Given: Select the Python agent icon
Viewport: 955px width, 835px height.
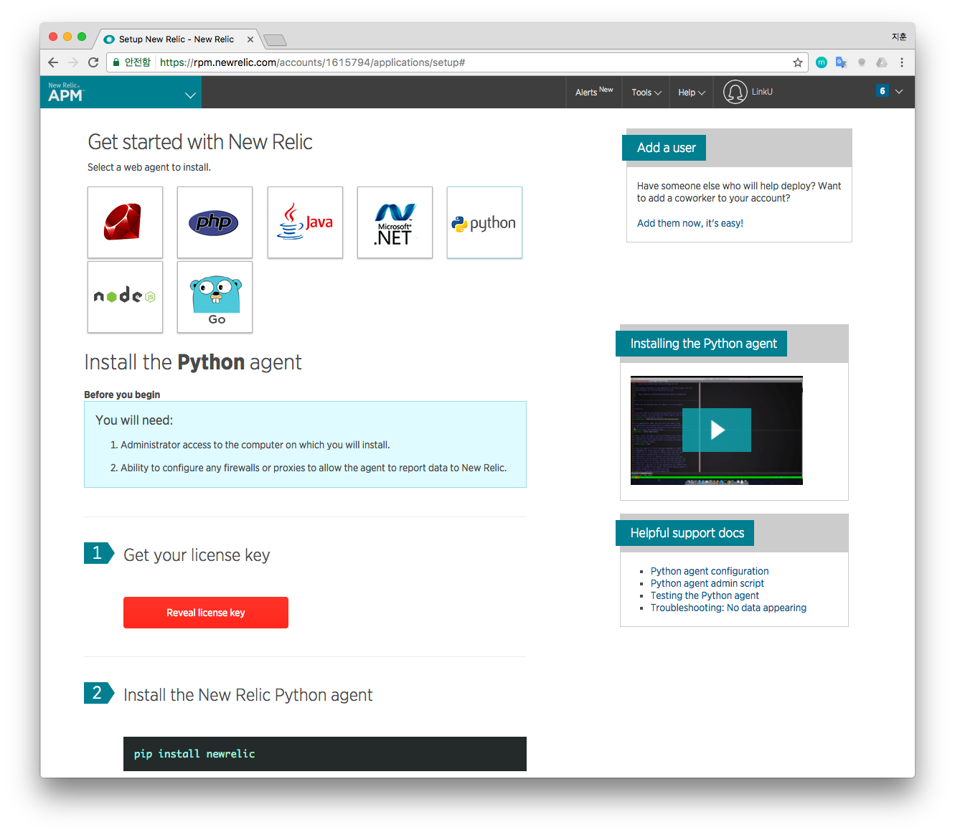Looking at the screenshot, I should pyautogui.click(x=484, y=222).
